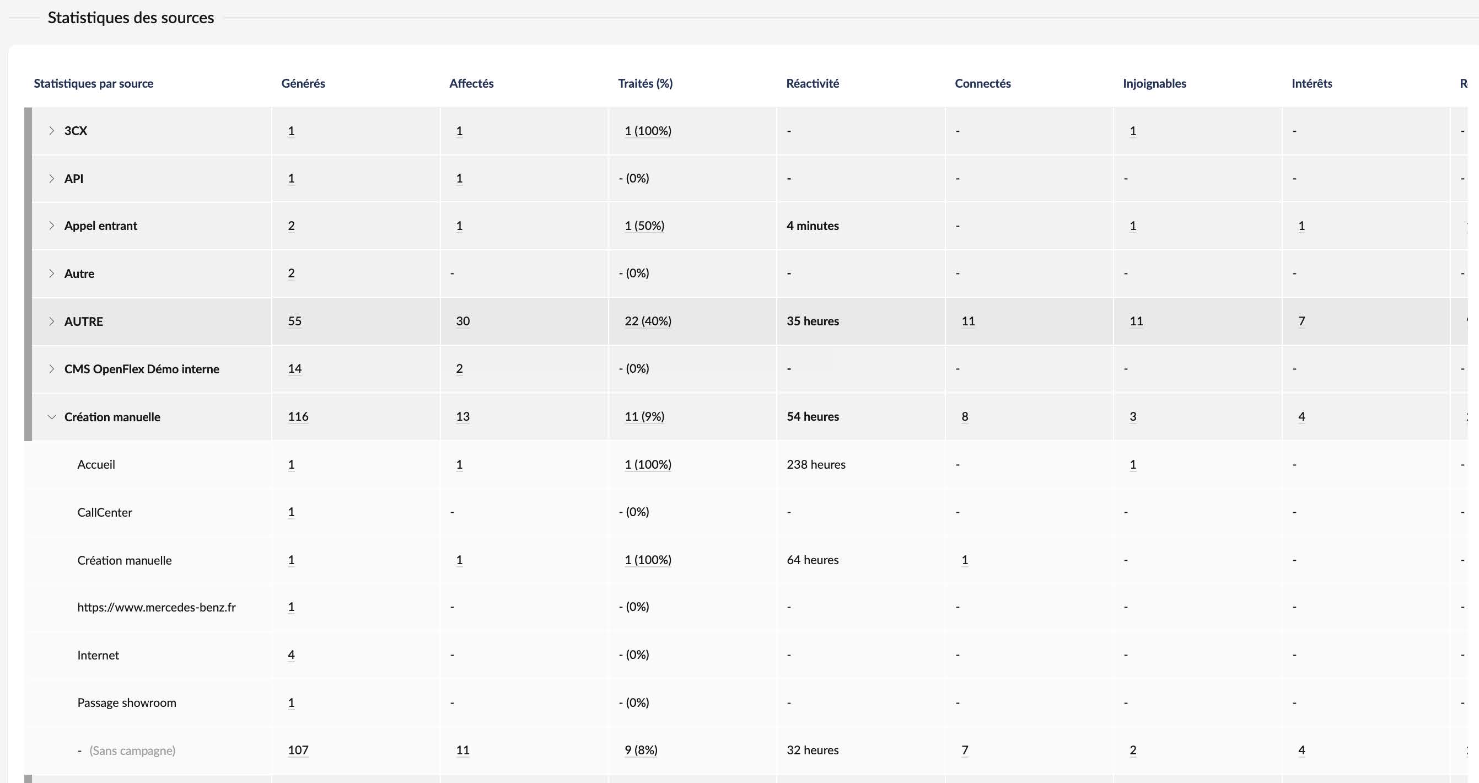Screen dimensions: 1479x783
Task: Click the Connectés column header
Action: pos(982,83)
